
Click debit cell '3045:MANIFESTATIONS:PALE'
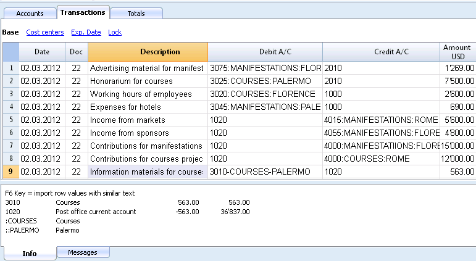[265, 107]
